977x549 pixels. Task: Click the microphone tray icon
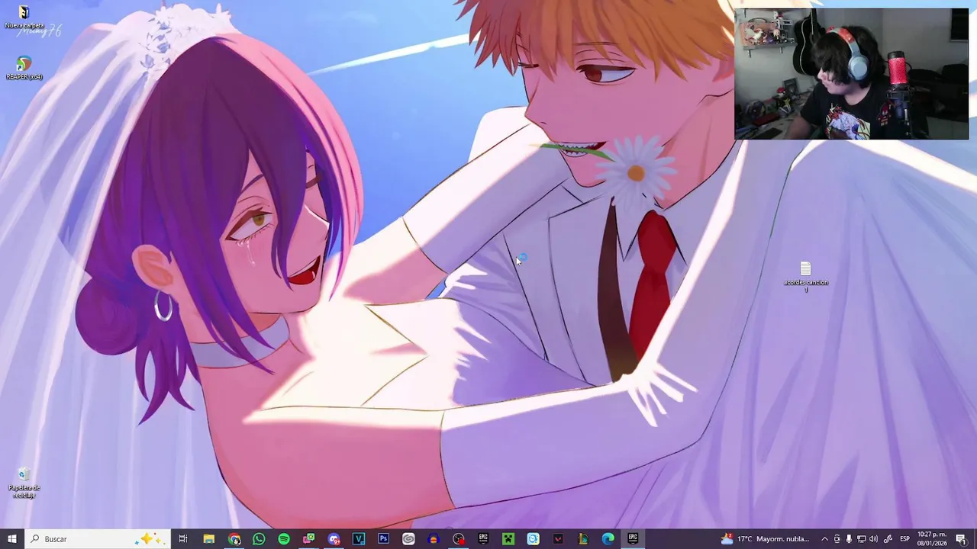(849, 539)
